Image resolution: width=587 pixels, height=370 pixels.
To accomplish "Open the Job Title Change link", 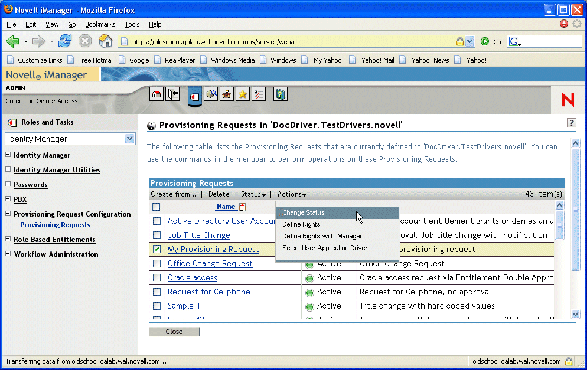I will [199, 235].
